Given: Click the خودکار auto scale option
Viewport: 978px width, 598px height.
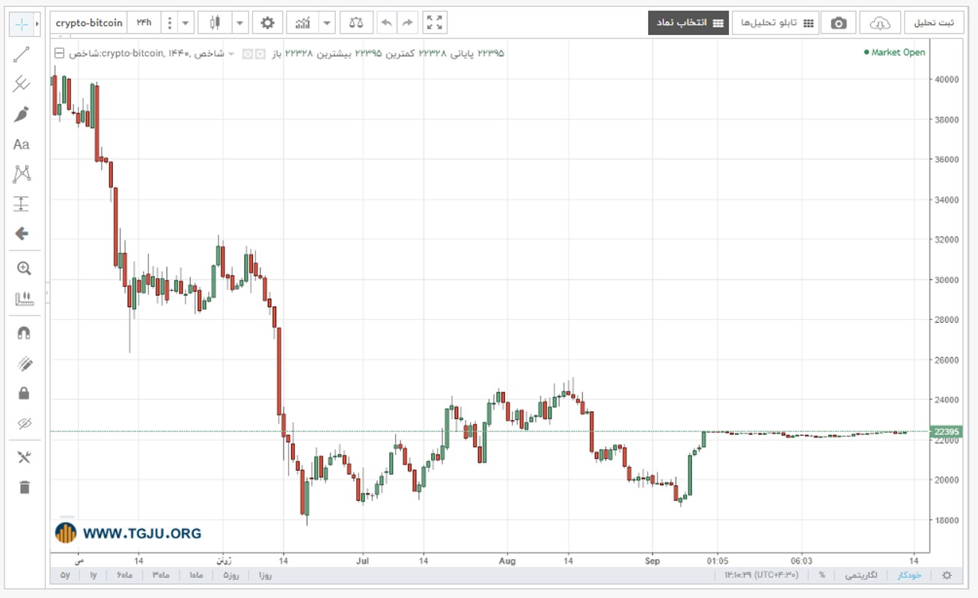Looking at the screenshot, I should pos(909,575).
